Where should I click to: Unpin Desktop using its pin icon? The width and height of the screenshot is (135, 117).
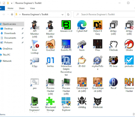(x=22, y=29)
